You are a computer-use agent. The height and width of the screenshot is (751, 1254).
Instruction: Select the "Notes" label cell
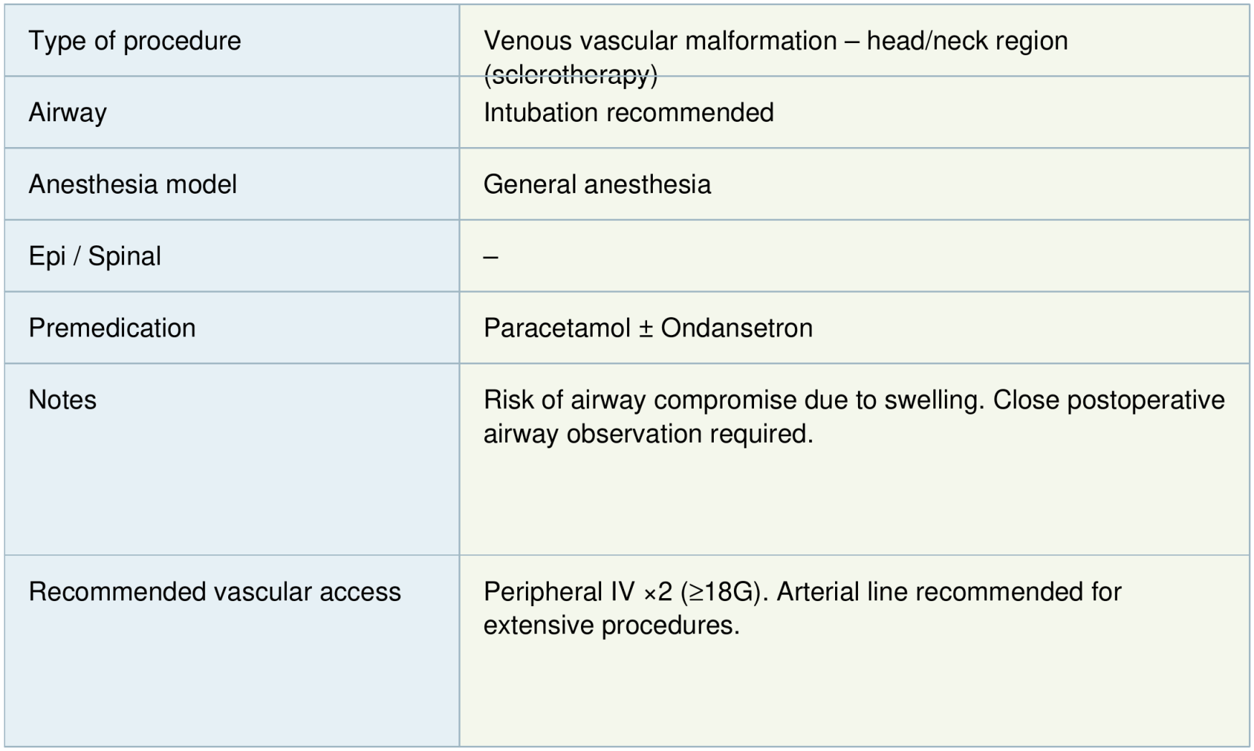tap(62, 400)
